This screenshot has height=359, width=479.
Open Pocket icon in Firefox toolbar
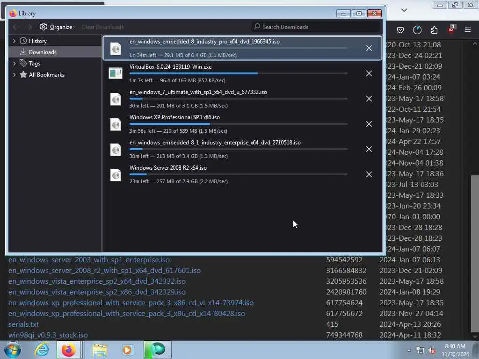400,30
